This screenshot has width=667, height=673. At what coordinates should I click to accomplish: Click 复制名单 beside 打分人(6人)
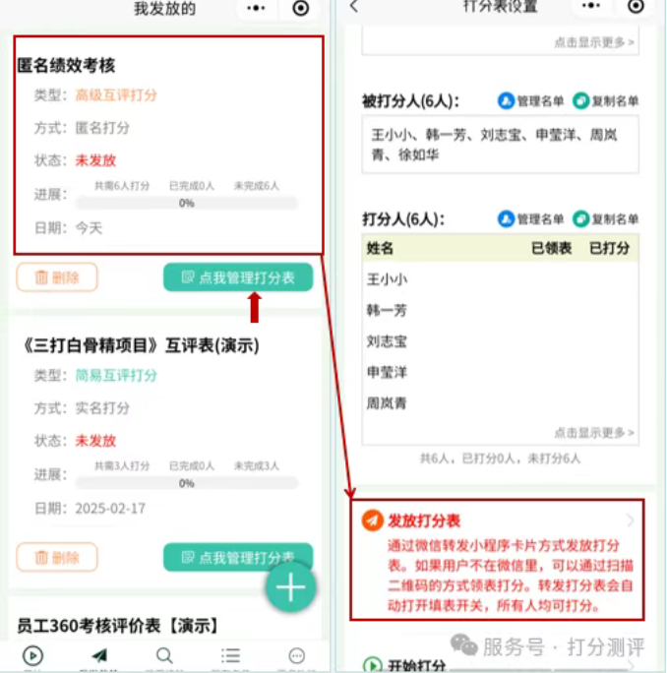click(x=606, y=218)
